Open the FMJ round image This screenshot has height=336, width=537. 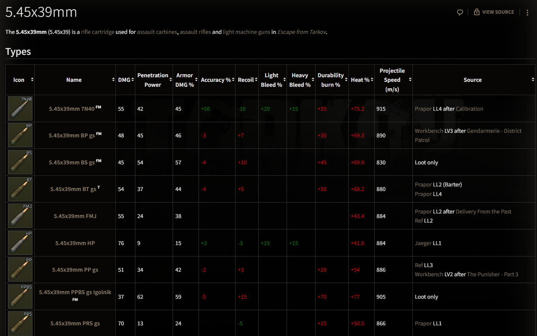[x=20, y=216]
